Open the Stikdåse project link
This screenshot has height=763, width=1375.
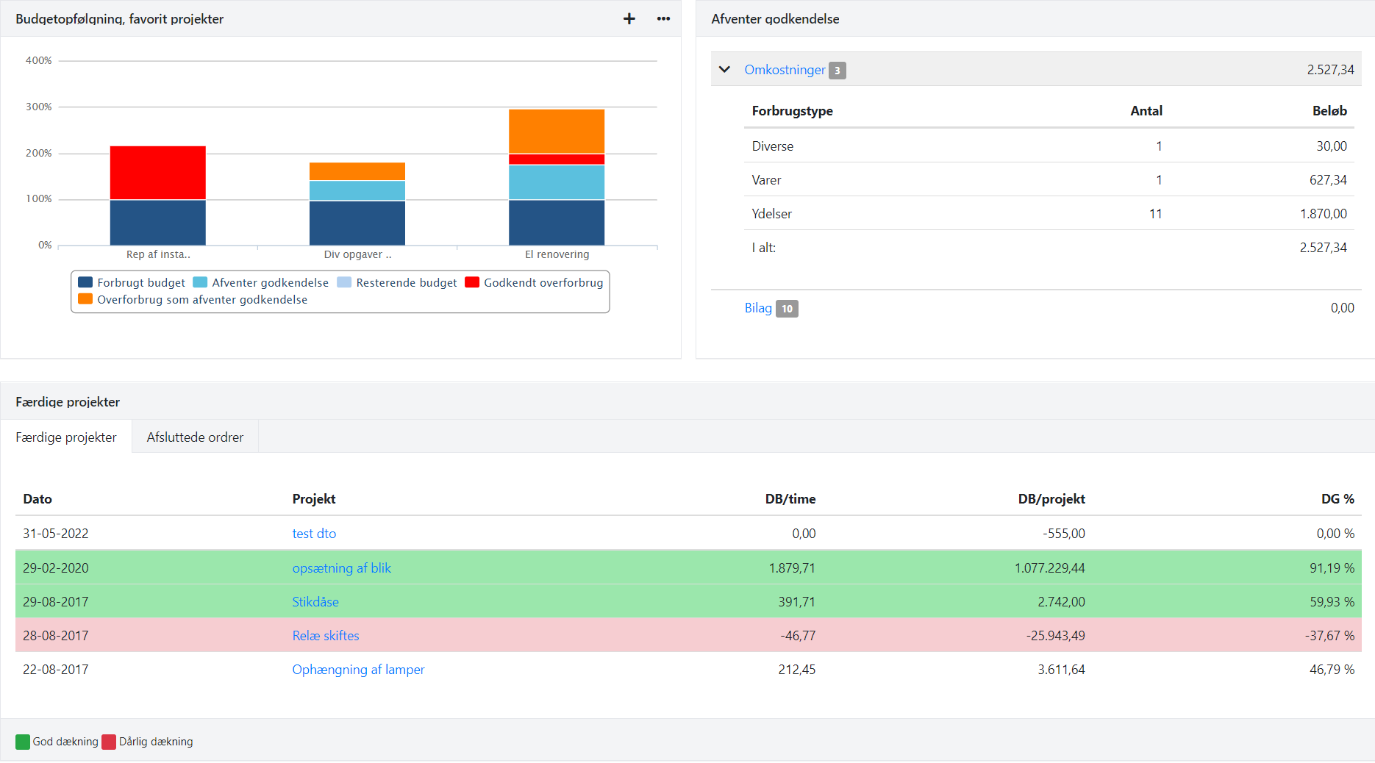click(x=315, y=602)
